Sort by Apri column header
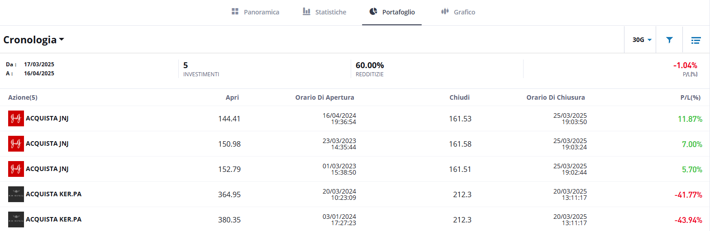Viewport: 710px width, 231px height. (232, 97)
